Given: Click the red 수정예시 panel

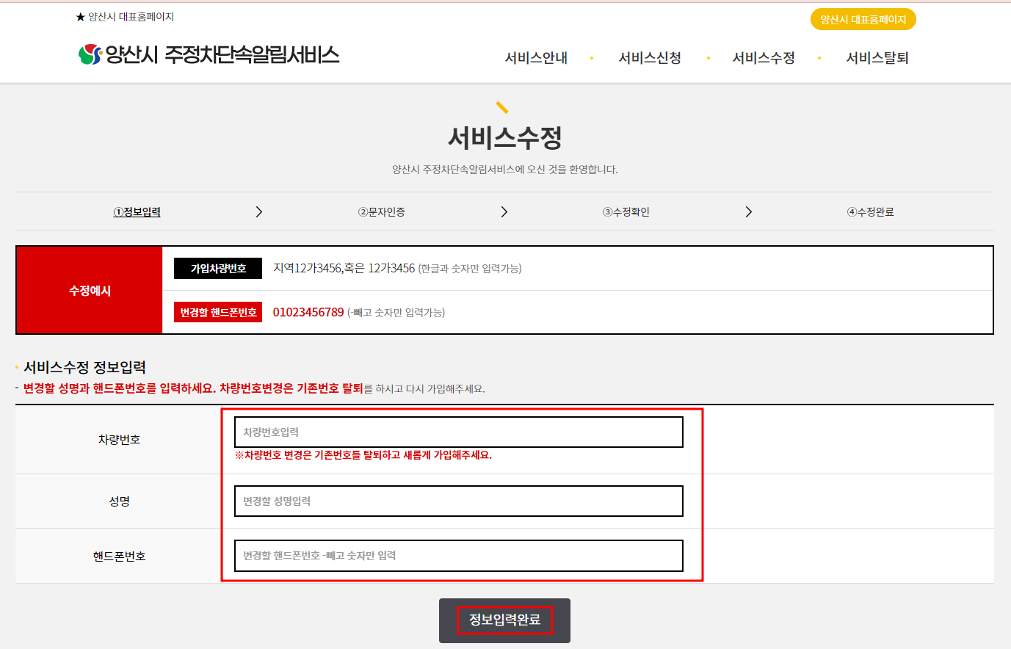Looking at the screenshot, I should click(x=89, y=290).
